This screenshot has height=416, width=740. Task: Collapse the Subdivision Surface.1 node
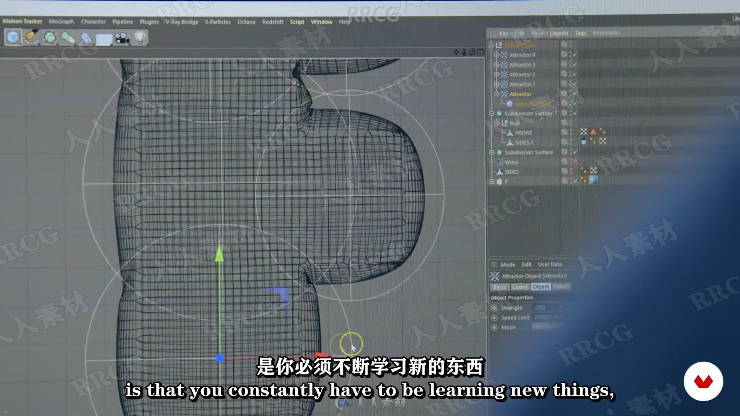pyautogui.click(x=491, y=113)
